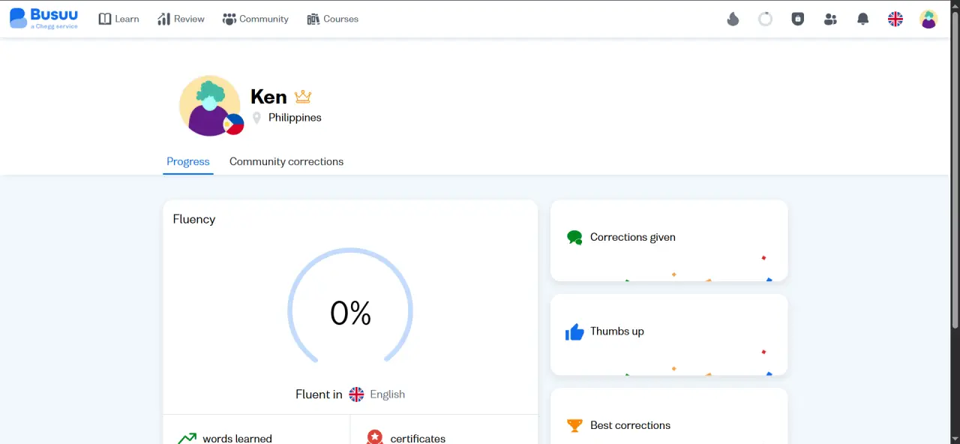Open the notifications bell
Image resolution: width=960 pixels, height=444 pixels.
click(863, 19)
